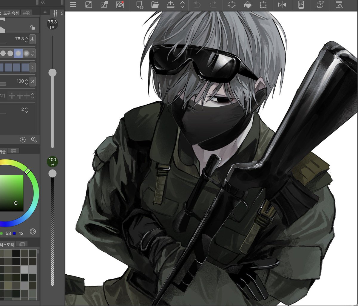Switch to the color 히스토리 tab
The image size is (358, 306).
pos(7,244)
